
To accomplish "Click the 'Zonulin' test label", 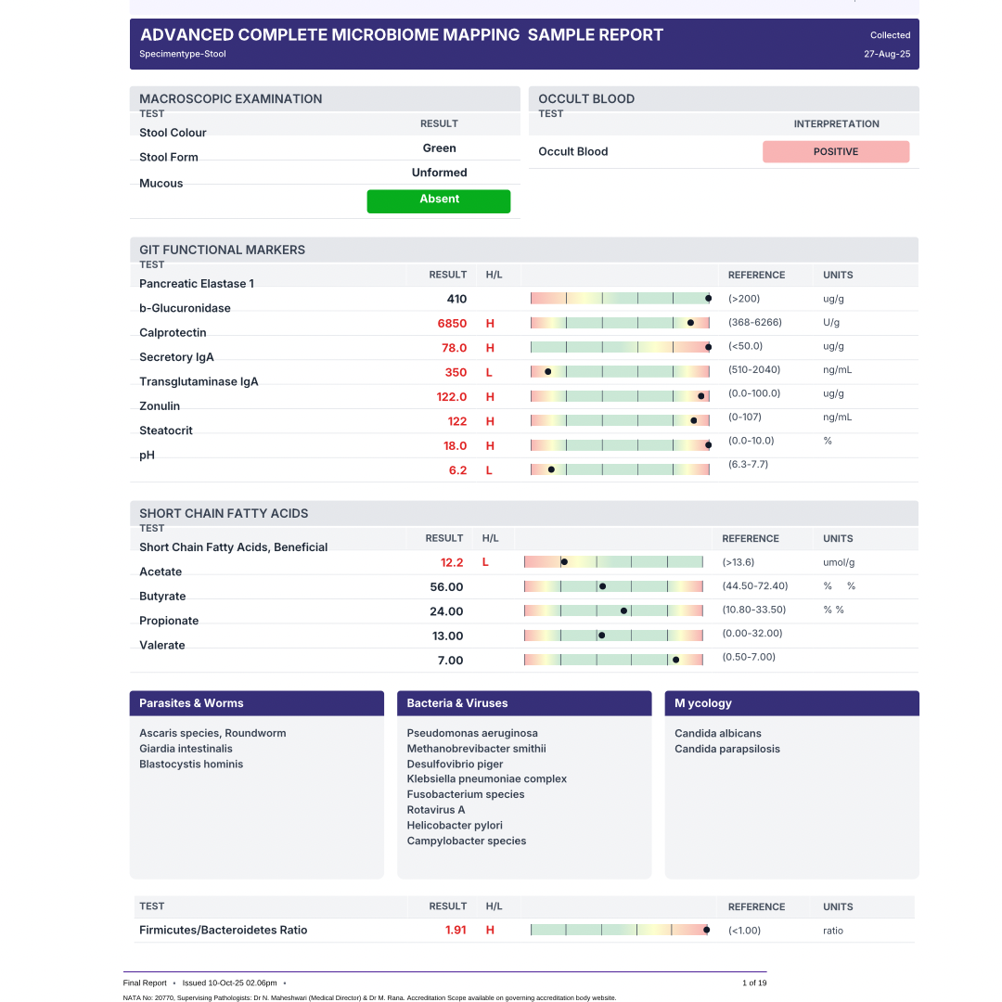I will [x=160, y=406].
